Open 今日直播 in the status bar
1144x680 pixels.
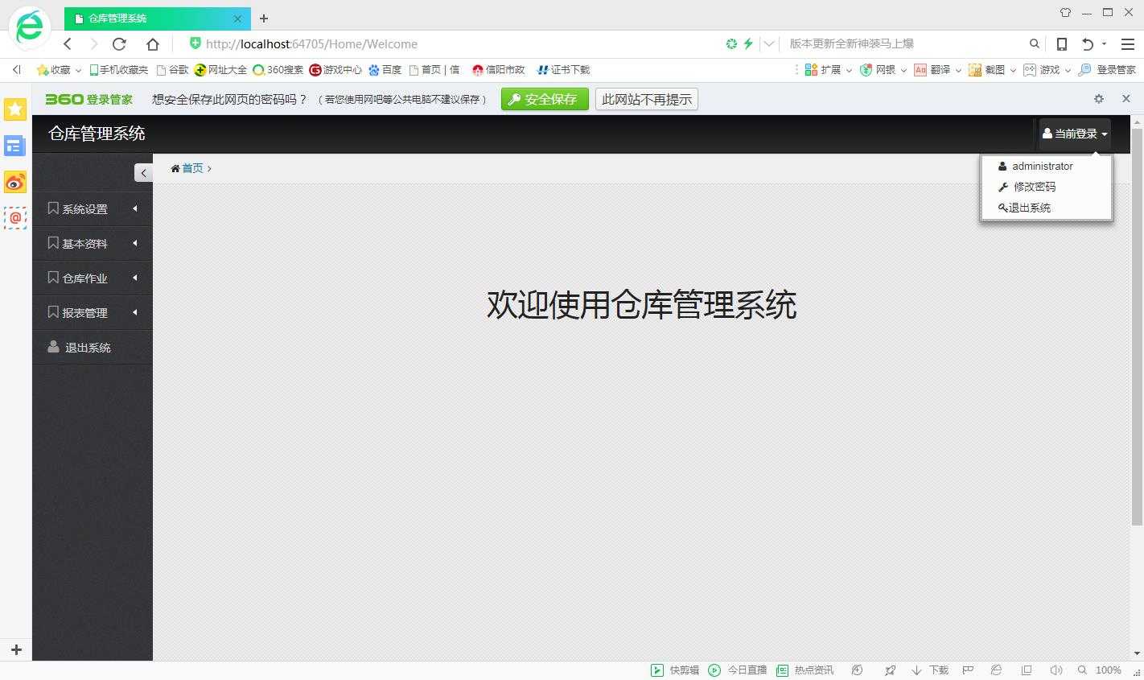pos(738,670)
